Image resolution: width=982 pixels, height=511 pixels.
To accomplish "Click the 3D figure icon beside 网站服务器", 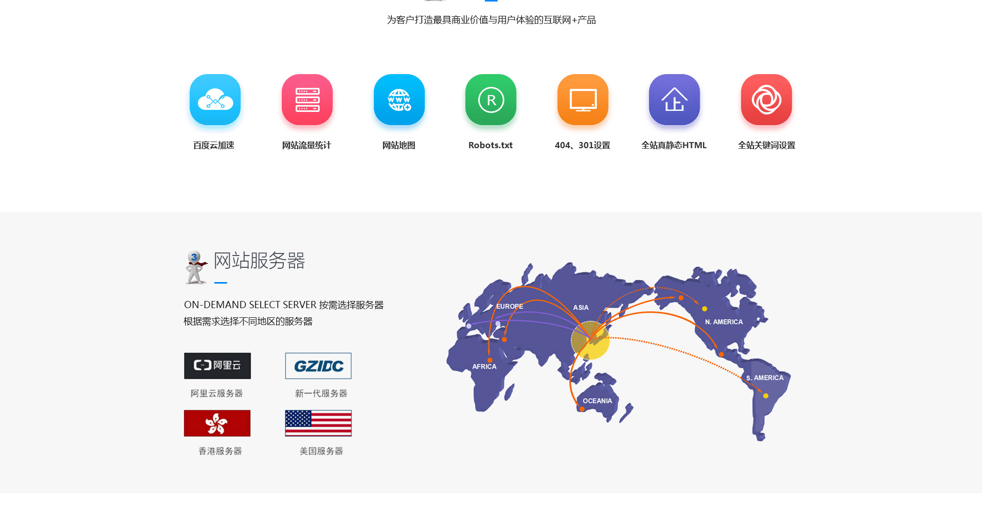I will pyautogui.click(x=195, y=267).
